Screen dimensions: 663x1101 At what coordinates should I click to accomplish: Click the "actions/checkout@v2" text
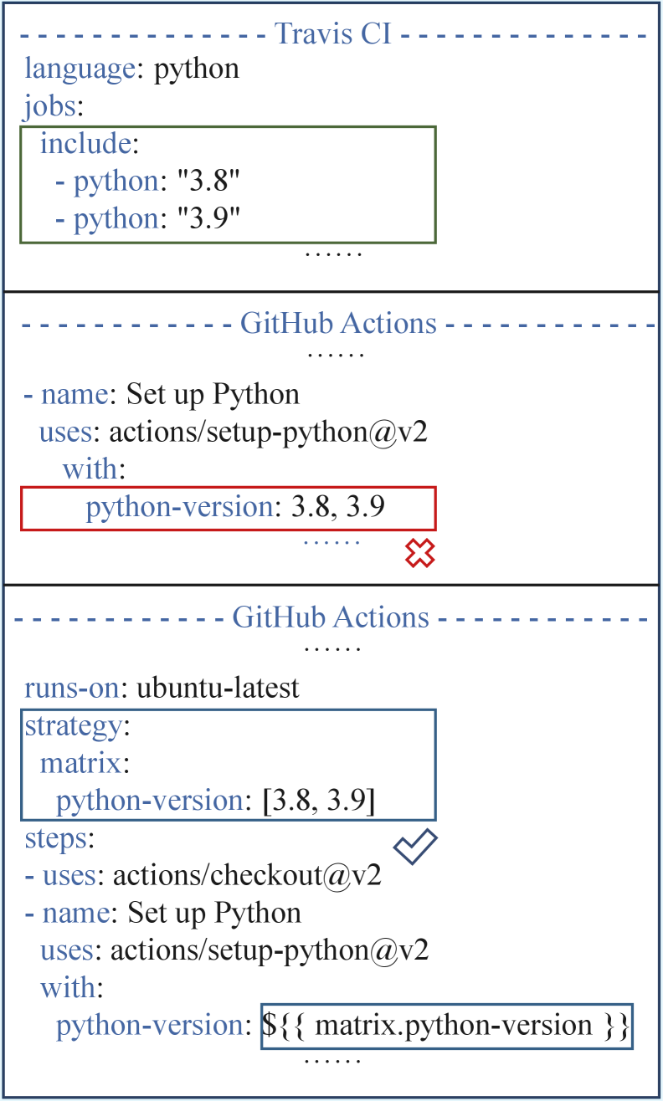click(247, 876)
